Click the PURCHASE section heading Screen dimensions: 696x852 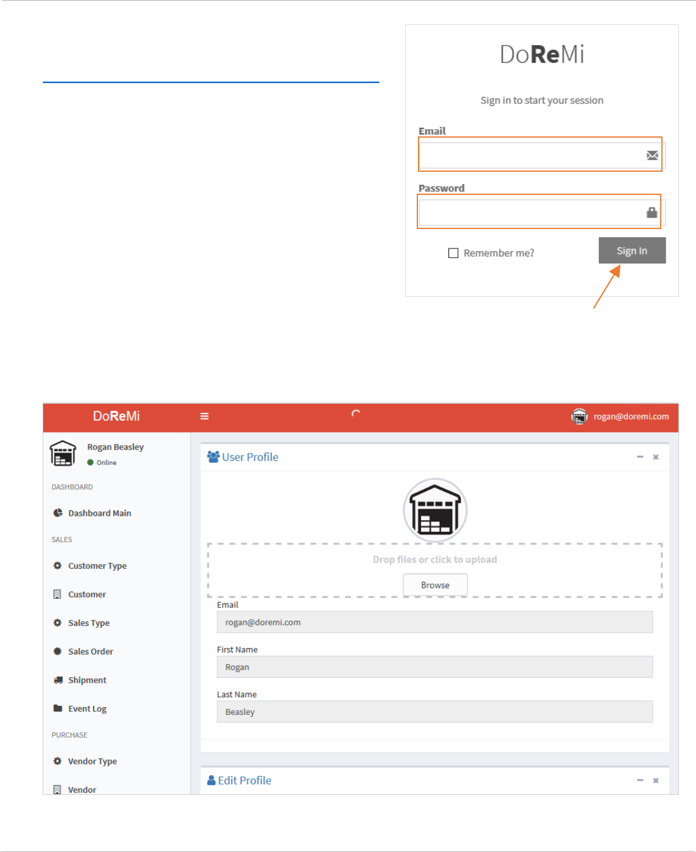tap(69, 735)
